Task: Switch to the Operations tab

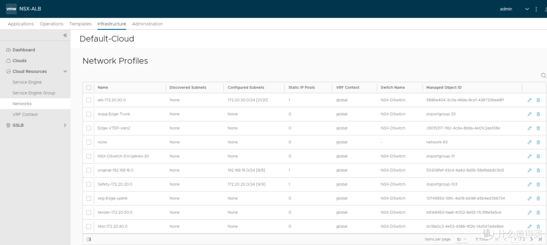Action: click(x=52, y=24)
